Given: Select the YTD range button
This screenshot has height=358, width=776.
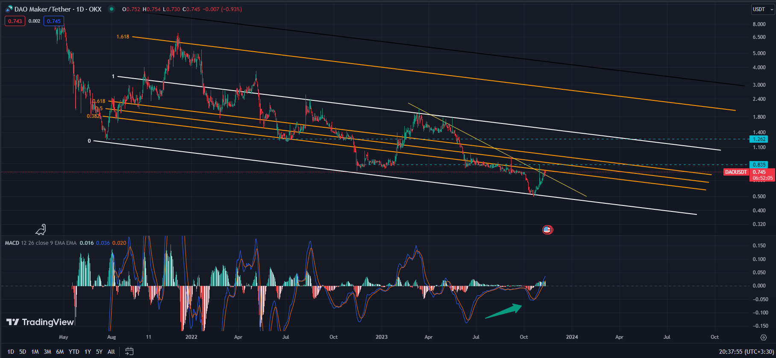Looking at the screenshot, I should (x=74, y=352).
